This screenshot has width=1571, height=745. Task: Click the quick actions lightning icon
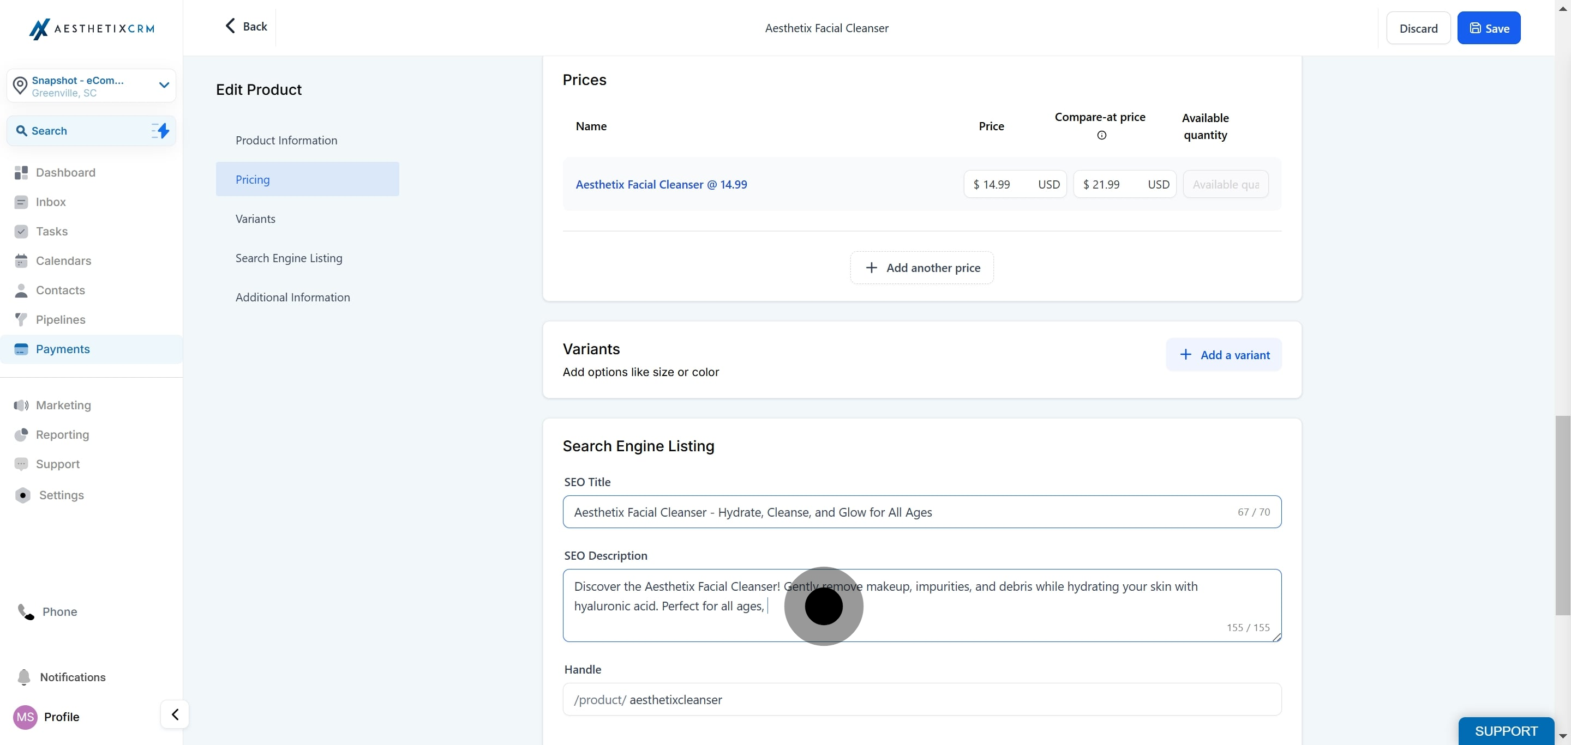[x=160, y=131]
